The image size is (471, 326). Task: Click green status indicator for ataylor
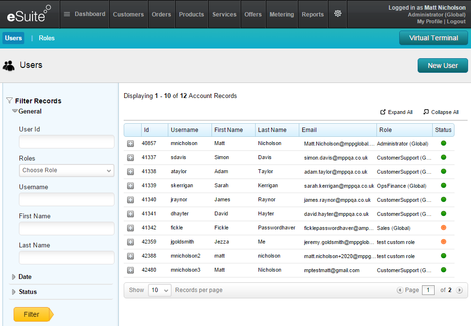click(443, 171)
